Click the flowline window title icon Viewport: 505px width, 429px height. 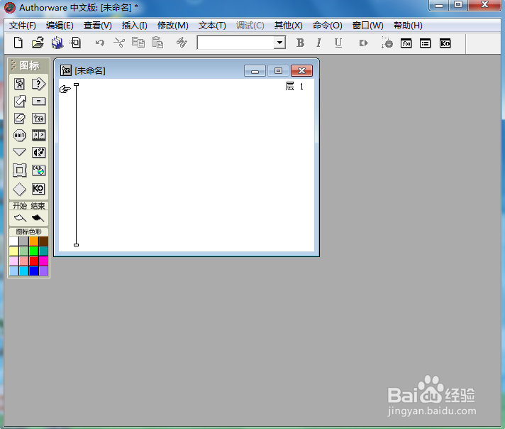pos(66,70)
